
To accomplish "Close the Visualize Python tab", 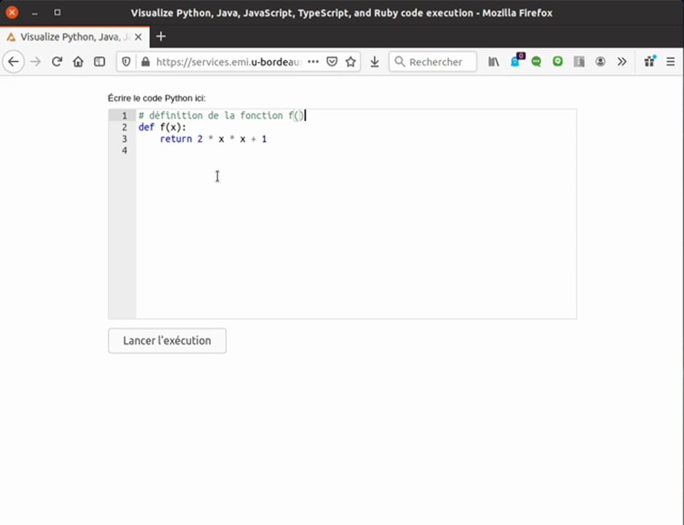I will tap(139, 36).
